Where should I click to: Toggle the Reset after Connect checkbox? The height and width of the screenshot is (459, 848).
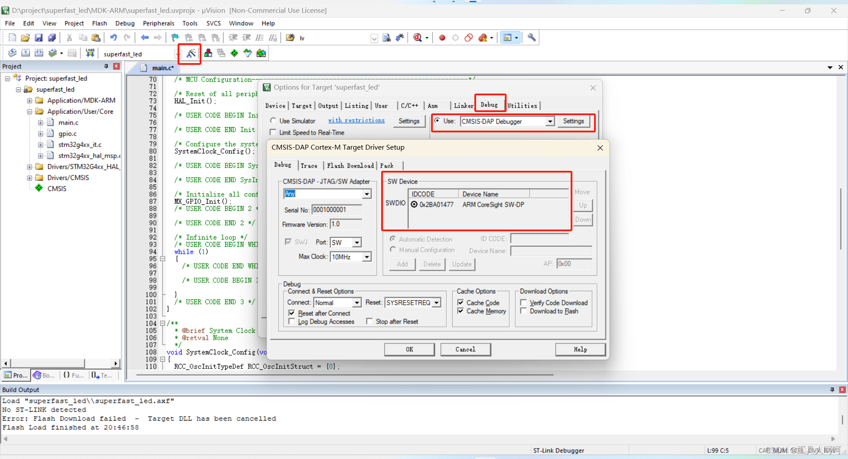291,313
